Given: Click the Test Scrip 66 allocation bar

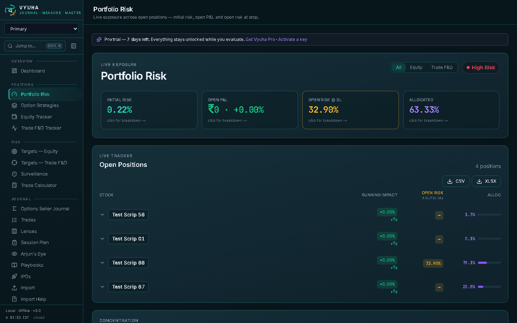Looking at the screenshot, I should (x=489, y=263).
